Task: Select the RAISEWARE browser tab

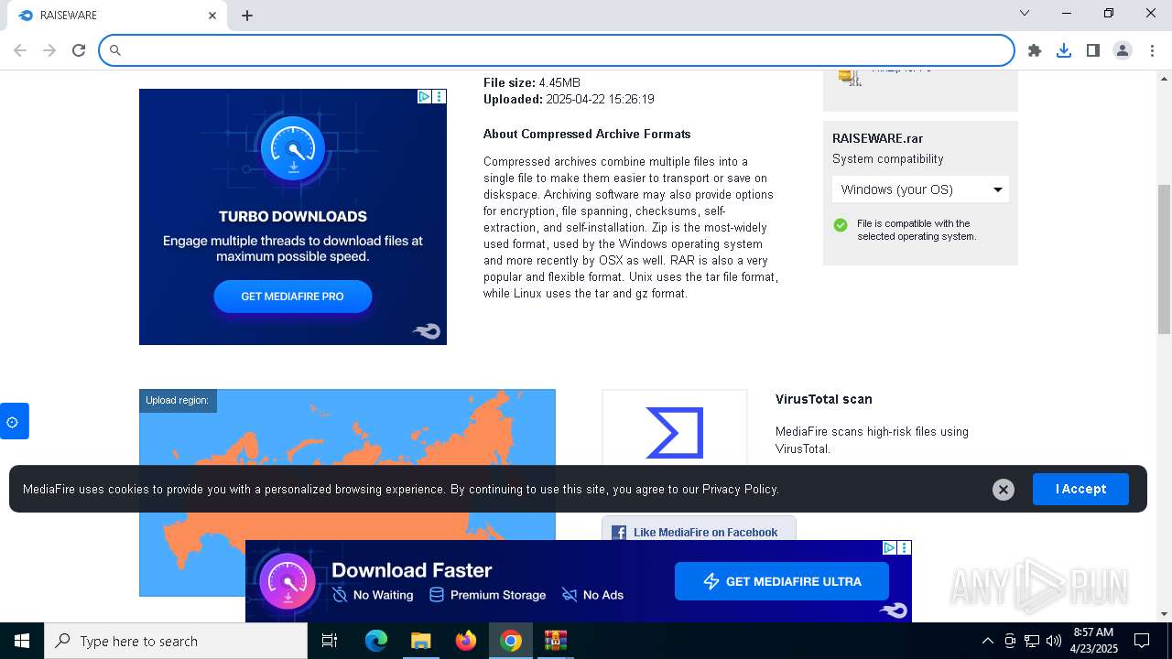Action: coord(116,16)
